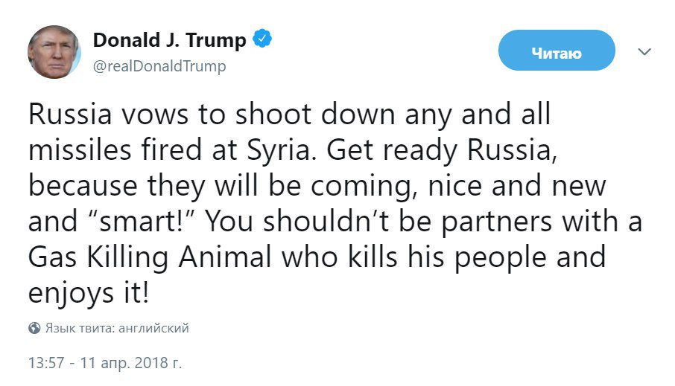Image resolution: width=675 pixels, height=386 pixels.
Task: Open the @realDonaldTrump handle link
Action: coord(159,66)
